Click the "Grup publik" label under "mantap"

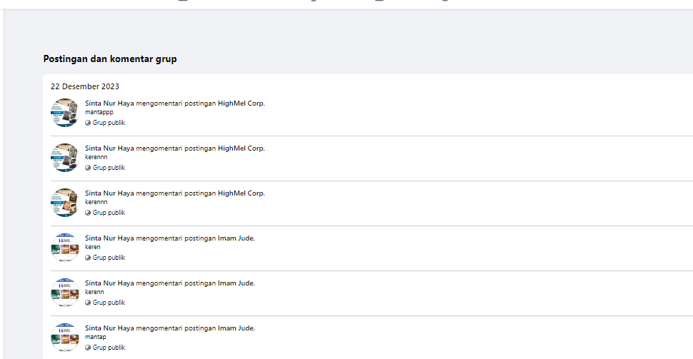pos(109,348)
